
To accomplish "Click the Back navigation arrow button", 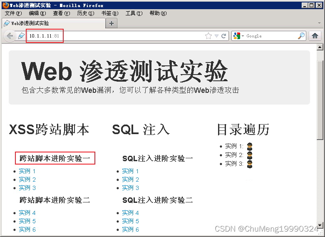I will coord(10,36).
